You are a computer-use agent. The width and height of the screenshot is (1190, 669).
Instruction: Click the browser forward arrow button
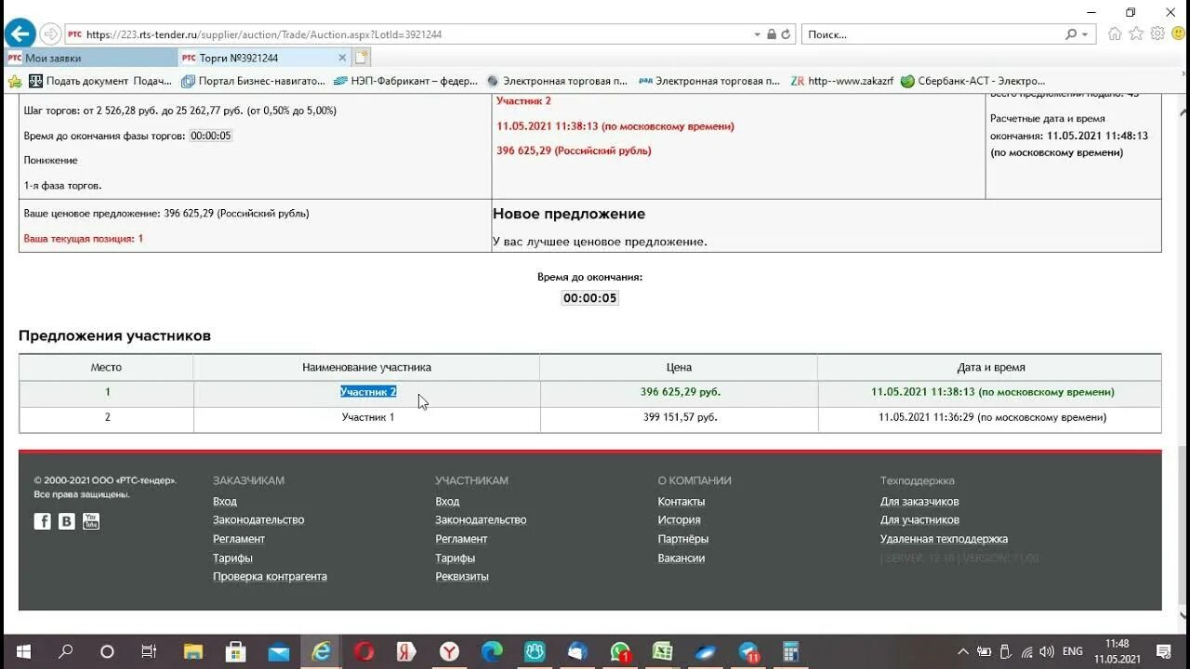(x=50, y=34)
